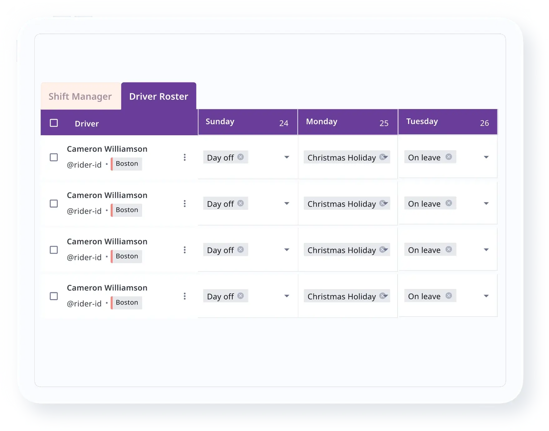Click the Monday 25 column header
Screen dimensions: 549x431
[x=347, y=122]
